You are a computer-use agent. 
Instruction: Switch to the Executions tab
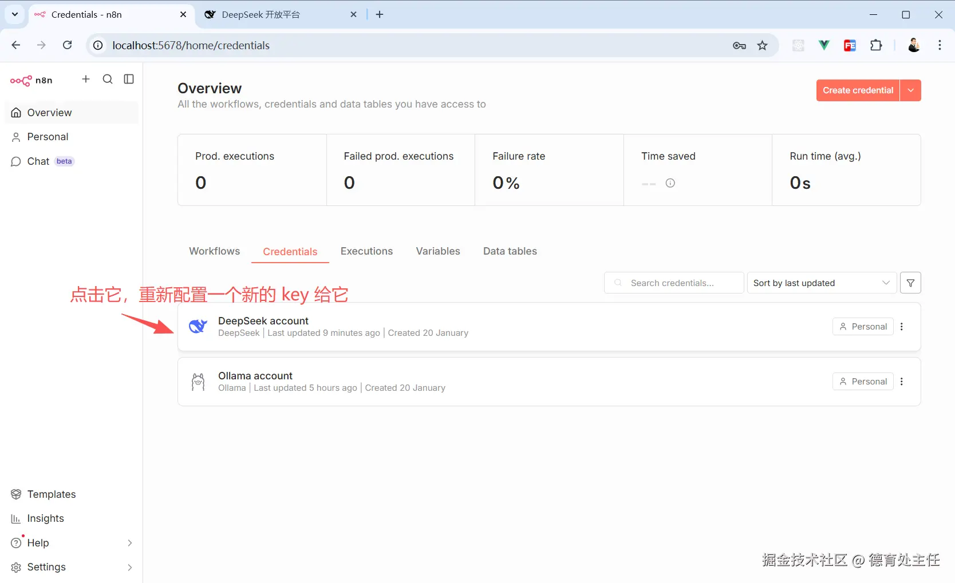click(366, 251)
